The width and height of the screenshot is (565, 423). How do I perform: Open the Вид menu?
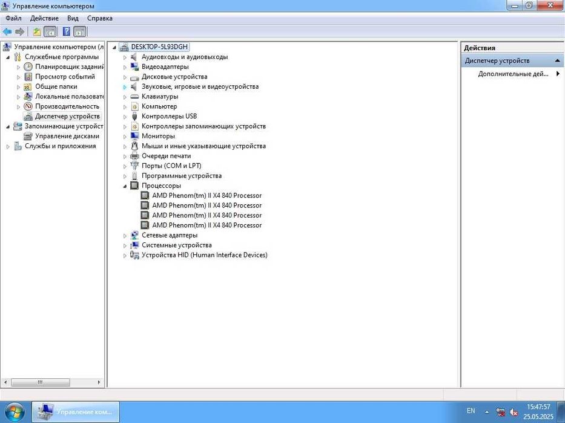(73, 18)
